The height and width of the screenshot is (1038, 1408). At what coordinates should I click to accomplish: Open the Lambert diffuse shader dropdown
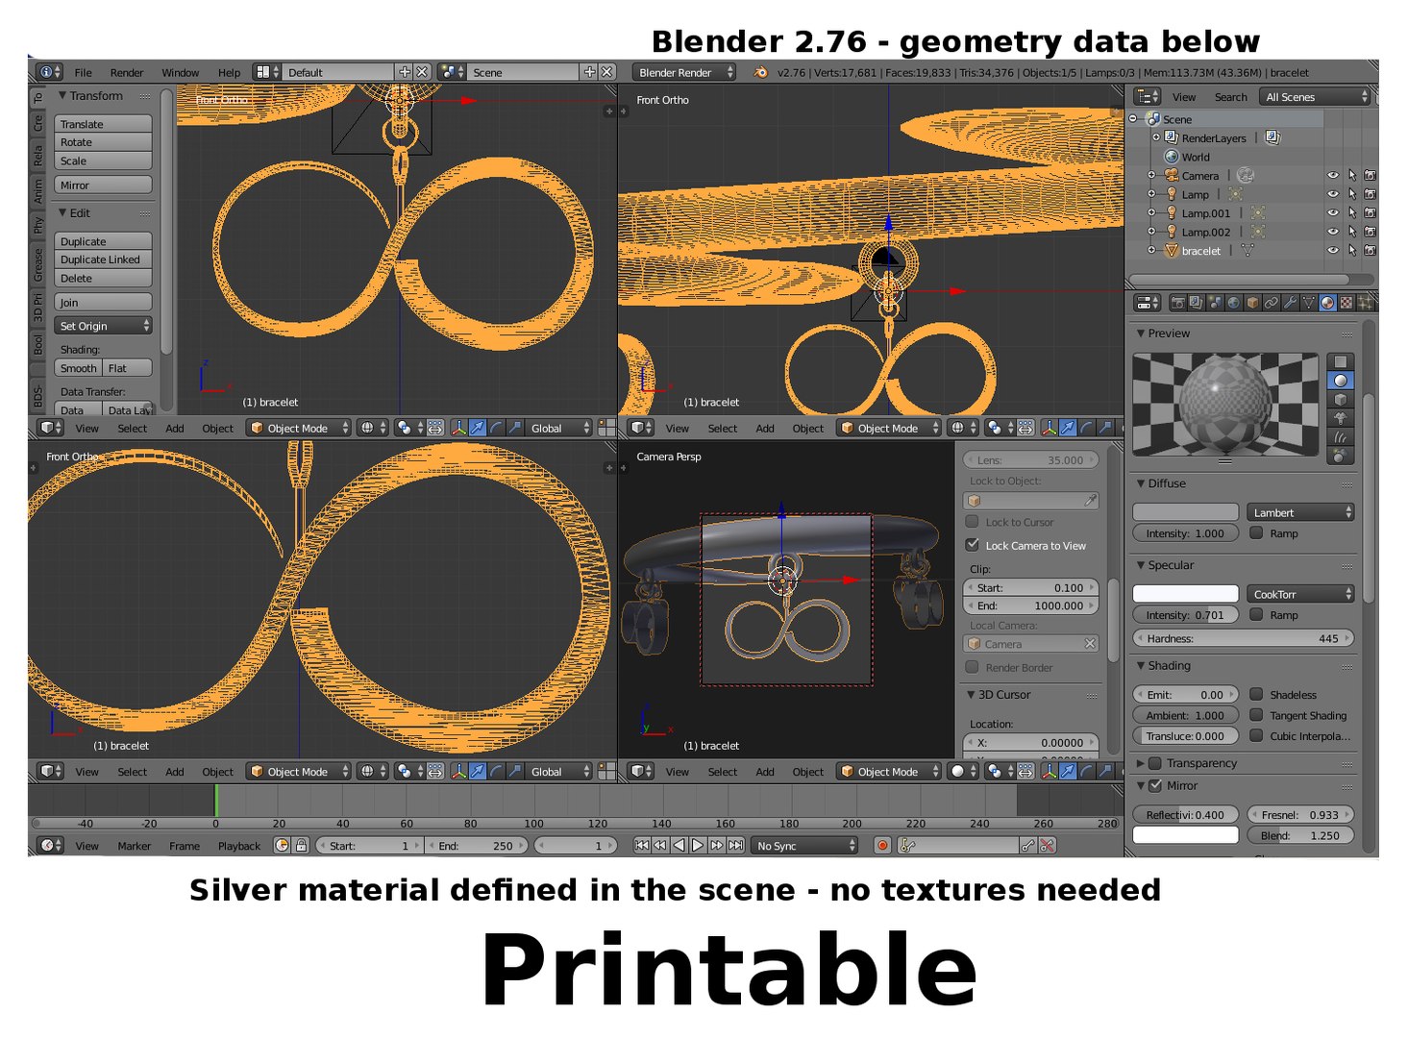[x=1300, y=512]
